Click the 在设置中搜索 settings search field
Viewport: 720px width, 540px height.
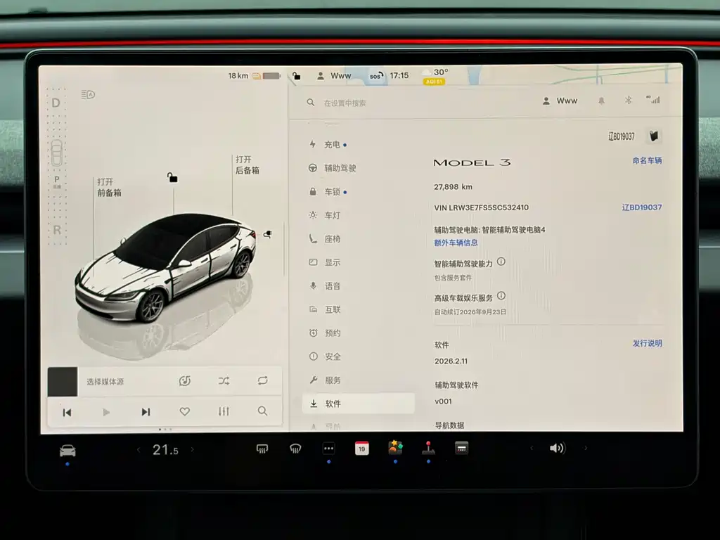(x=345, y=103)
